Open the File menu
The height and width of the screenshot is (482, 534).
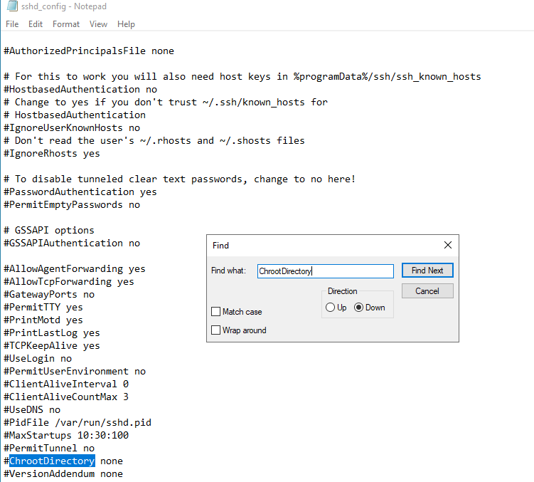pos(12,24)
